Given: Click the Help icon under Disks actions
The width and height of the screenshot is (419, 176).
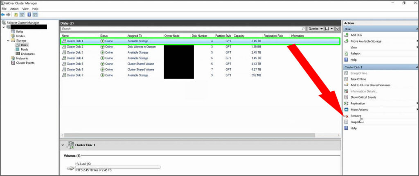Looking at the screenshot, I should (x=346, y=60).
